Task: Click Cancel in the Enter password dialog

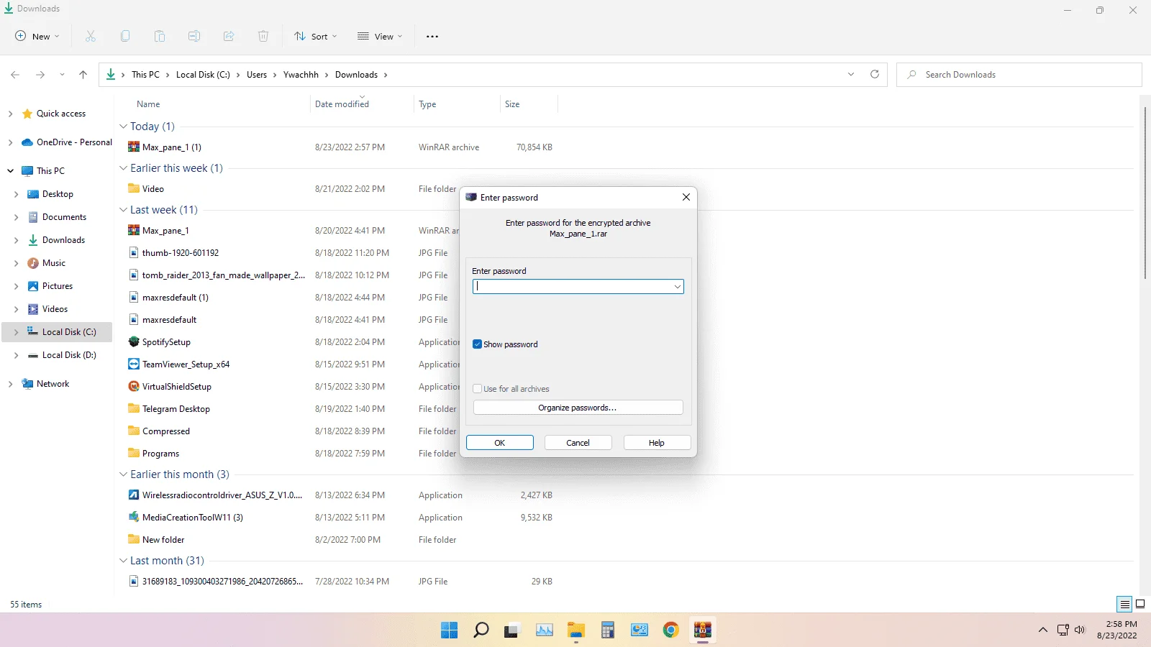Action: point(578,443)
